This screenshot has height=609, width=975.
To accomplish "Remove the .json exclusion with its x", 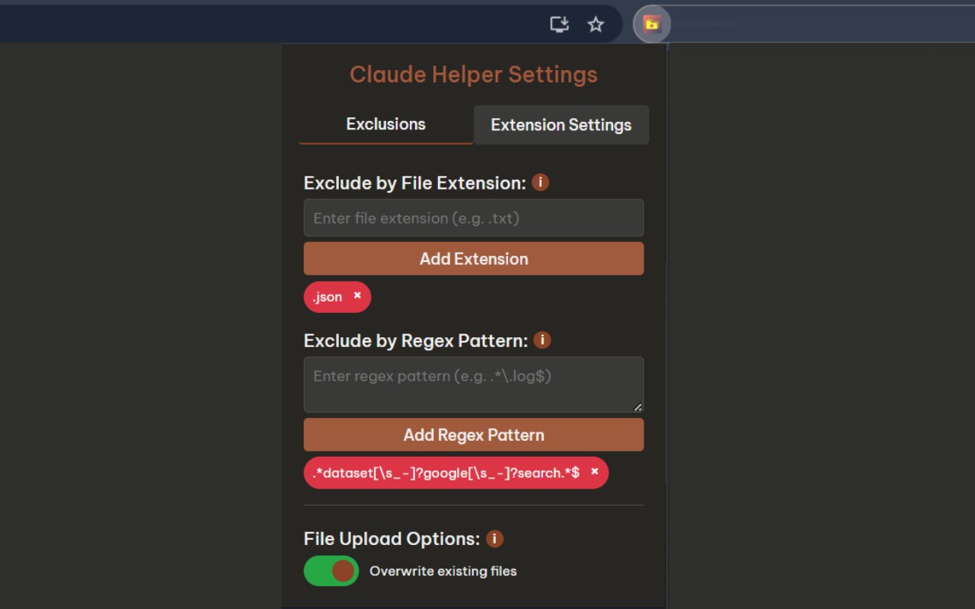I will pos(357,295).
